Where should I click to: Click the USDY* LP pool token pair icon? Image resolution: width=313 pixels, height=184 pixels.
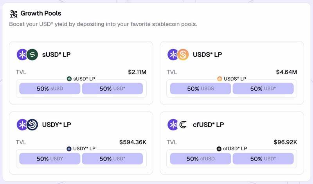click(27, 124)
